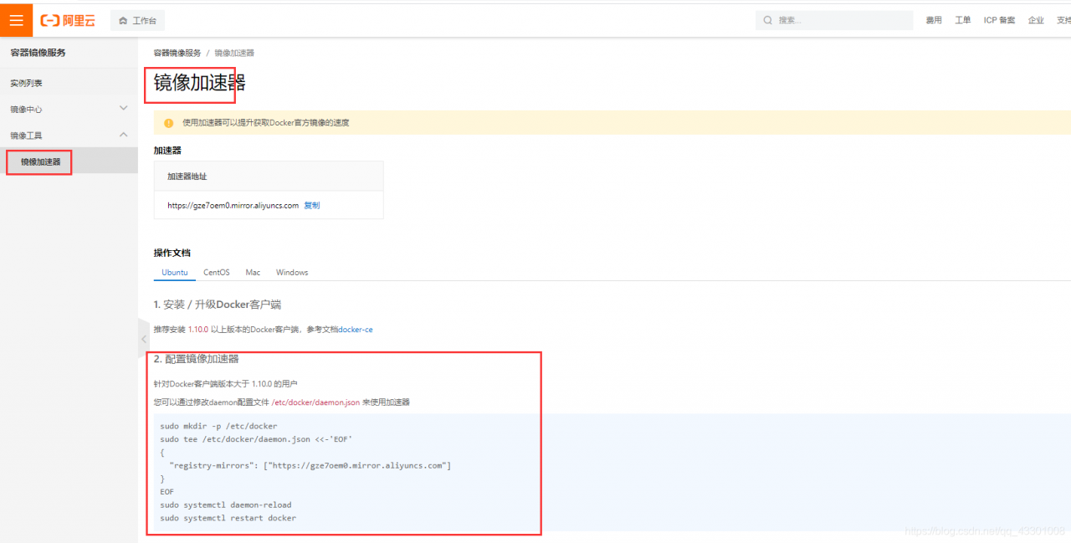Switch to the Windows tab

tap(292, 273)
